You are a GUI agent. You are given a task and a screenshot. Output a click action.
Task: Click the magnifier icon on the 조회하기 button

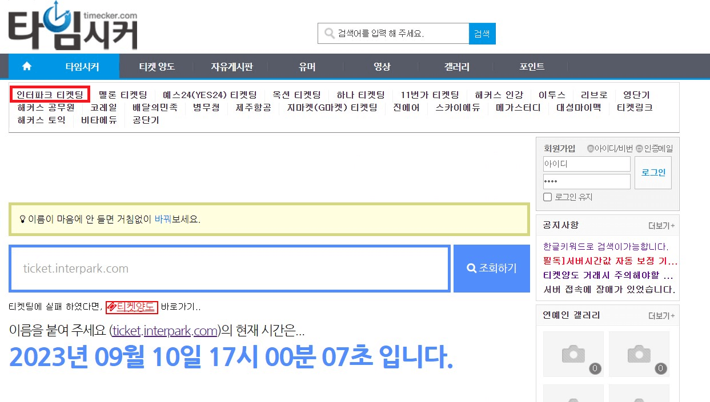[471, 267]
